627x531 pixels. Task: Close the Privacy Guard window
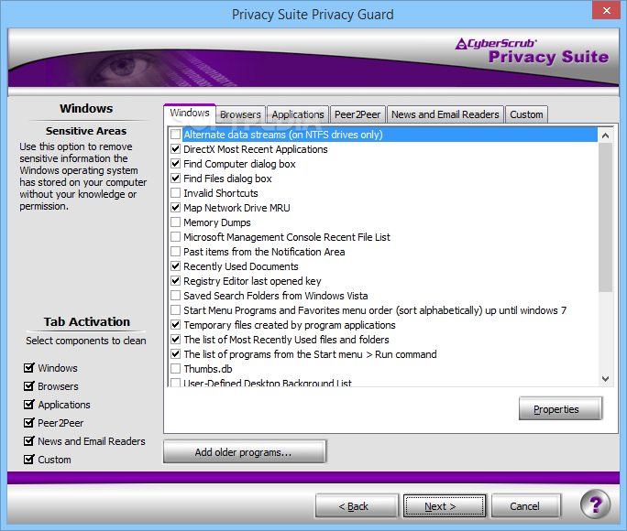point(606,10)
